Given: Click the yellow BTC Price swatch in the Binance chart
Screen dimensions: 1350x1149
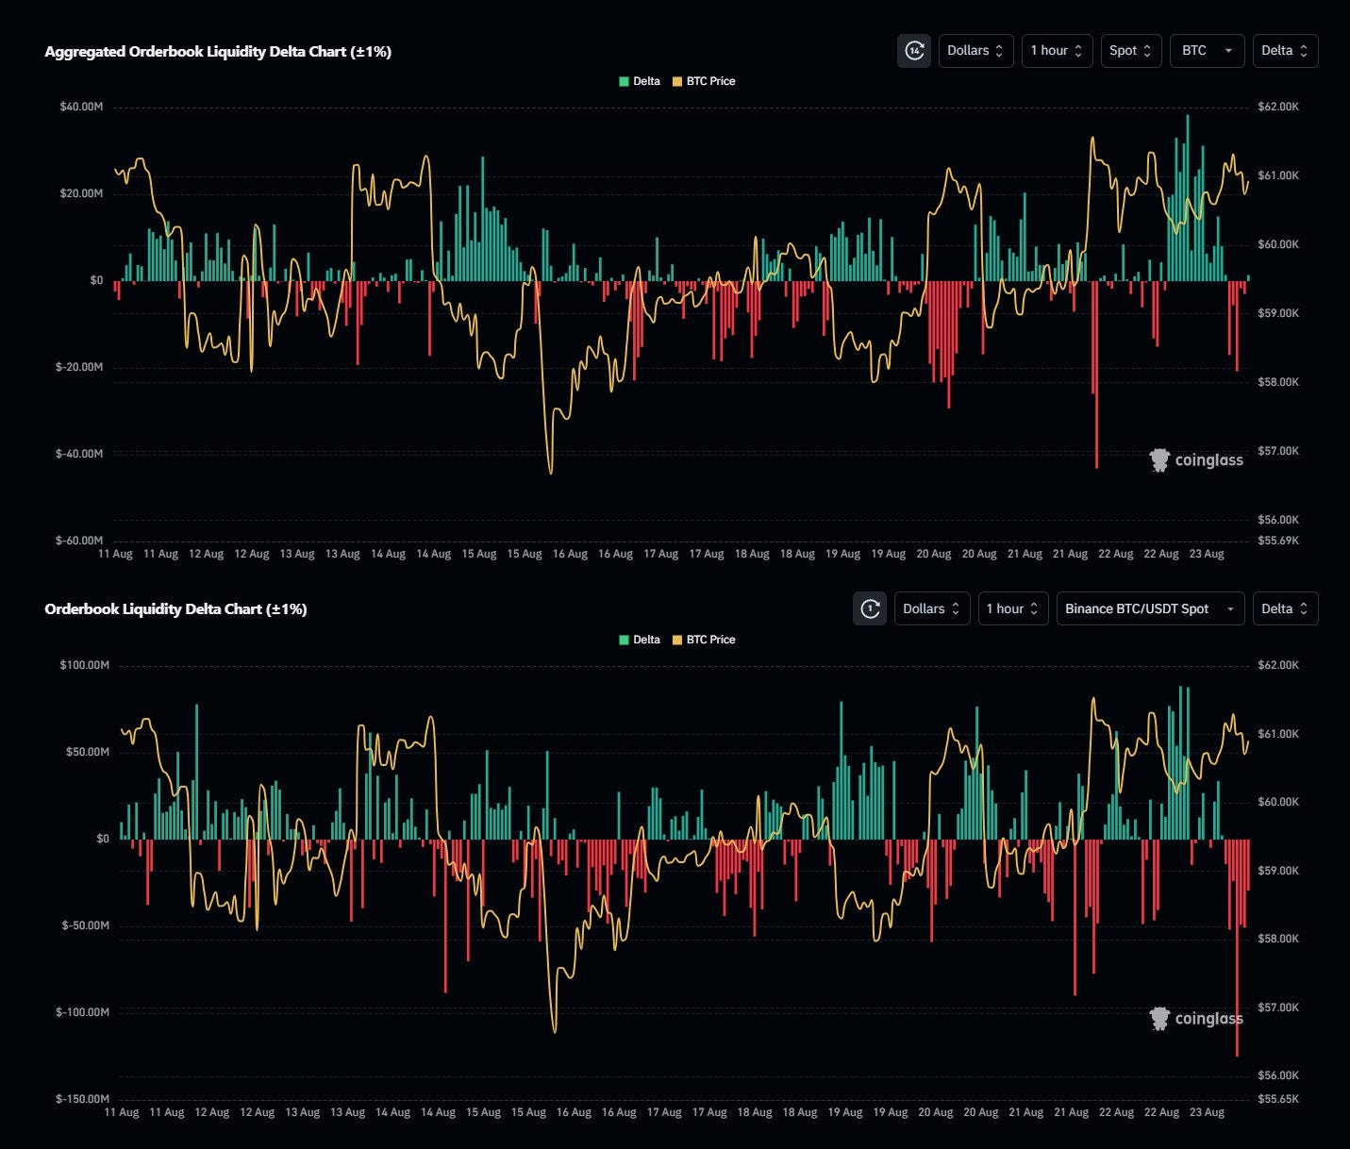Looking at the screenshot, I should click(x=676, y=640).
